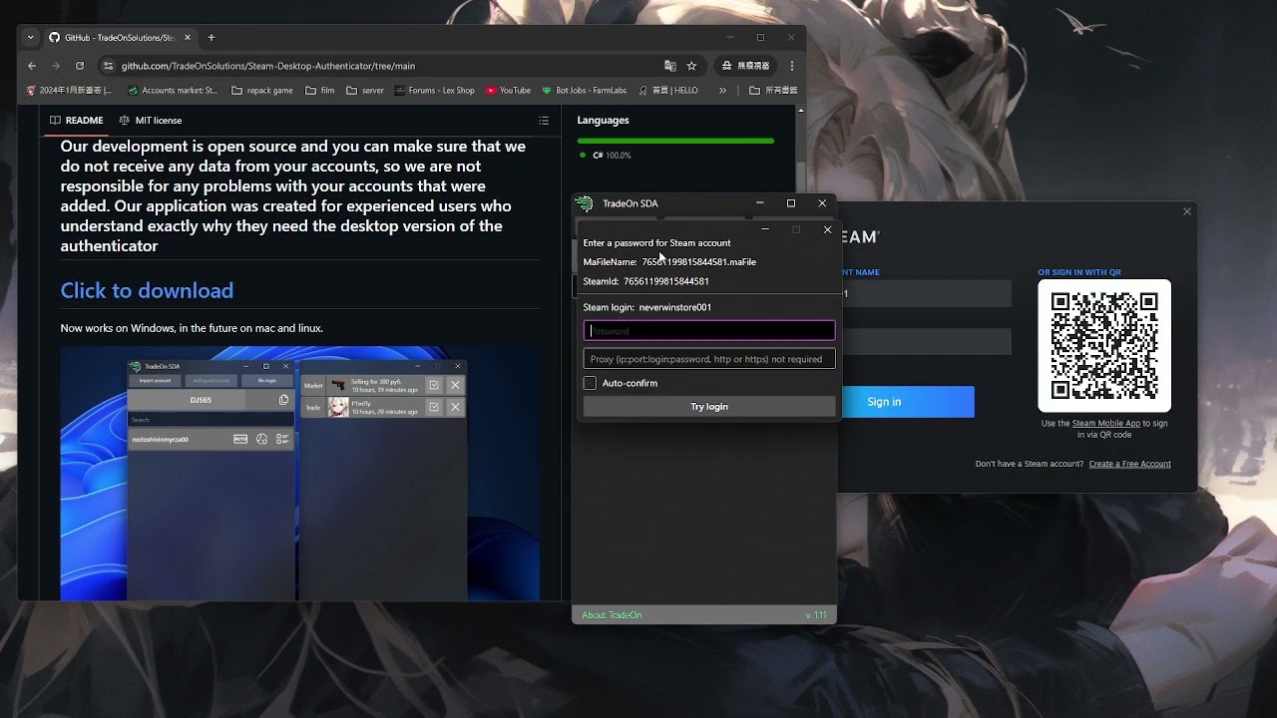Click version v. 1.11 label
The width and height of the screenshot is (1277, 718).
click(816, 615)
